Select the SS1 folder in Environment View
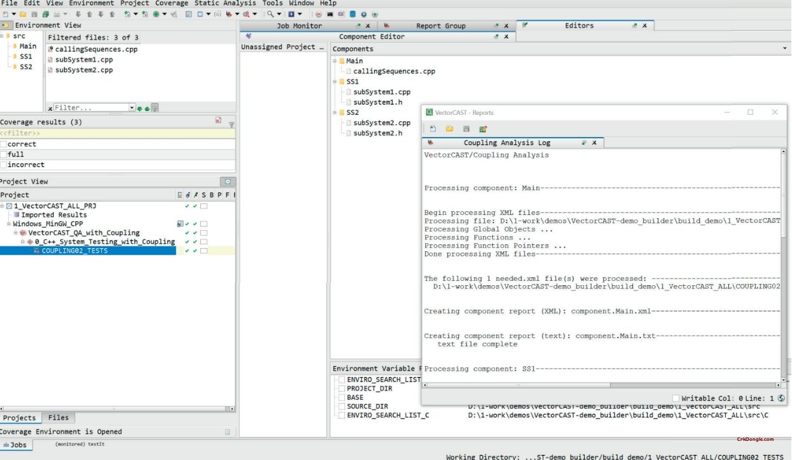This screenshot has width=792, height=460. tap(26, 56)
